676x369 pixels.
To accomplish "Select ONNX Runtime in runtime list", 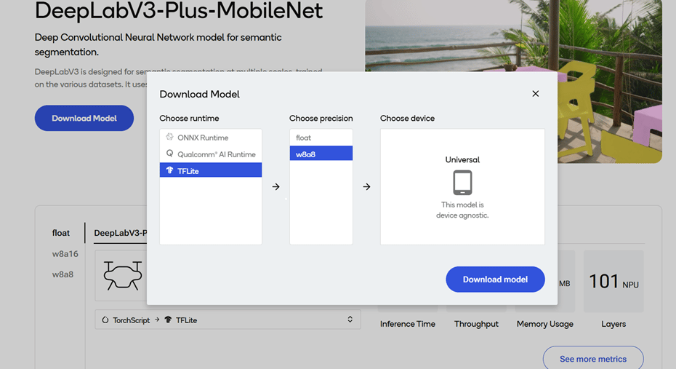I will coord(211,138).
